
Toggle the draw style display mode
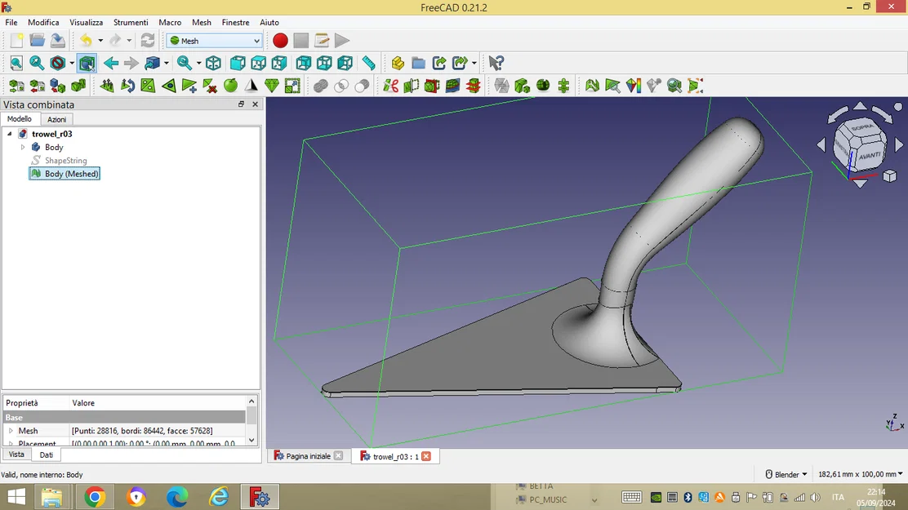tap(58, 63)
